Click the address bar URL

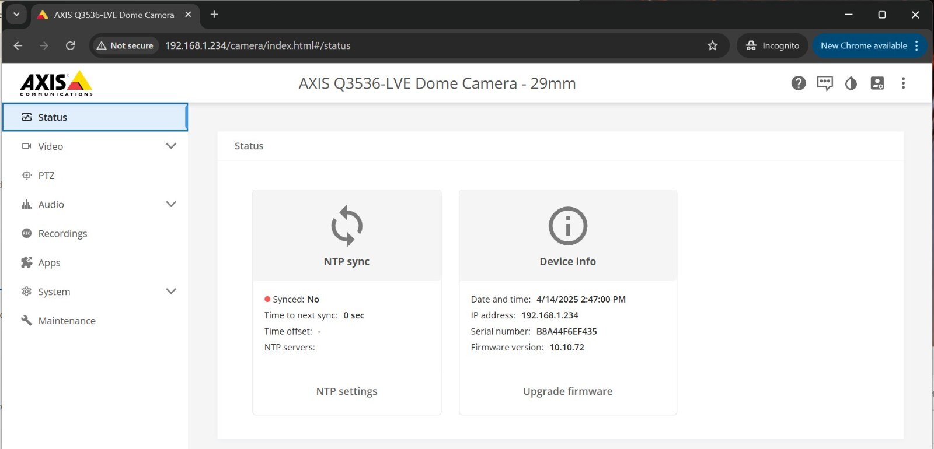pos(257,45)
